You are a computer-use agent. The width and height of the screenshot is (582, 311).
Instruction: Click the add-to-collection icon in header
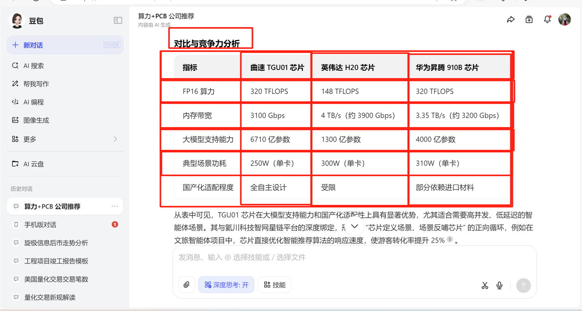pyautogui.click(x=529, y=19)
